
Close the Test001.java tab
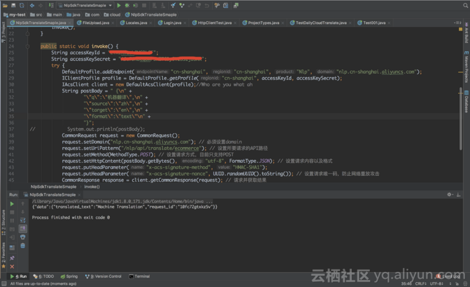(389, 23)
